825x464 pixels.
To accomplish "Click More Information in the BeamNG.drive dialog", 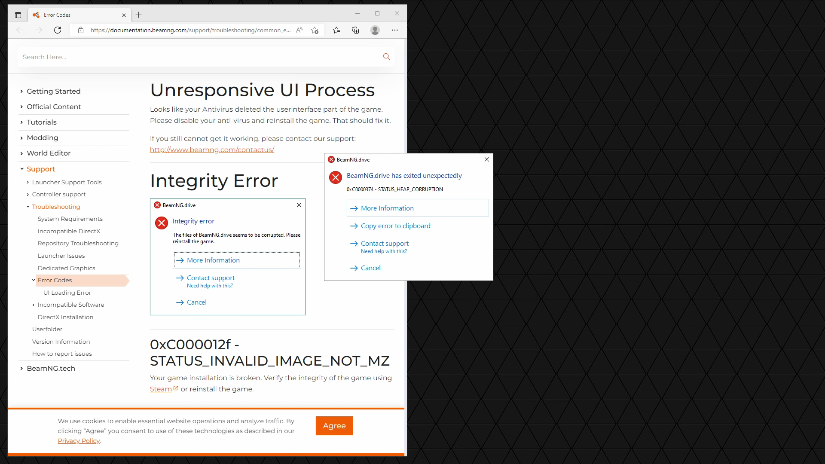I will click(x=418, y=208).
